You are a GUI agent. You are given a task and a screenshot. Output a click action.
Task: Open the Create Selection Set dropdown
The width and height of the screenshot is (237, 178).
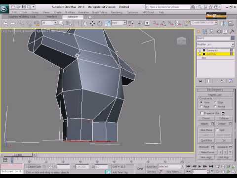click(x=204, y=22)
